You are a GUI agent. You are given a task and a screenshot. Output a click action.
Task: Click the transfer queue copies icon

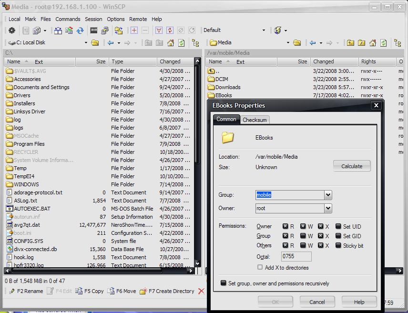click(37, 30)
